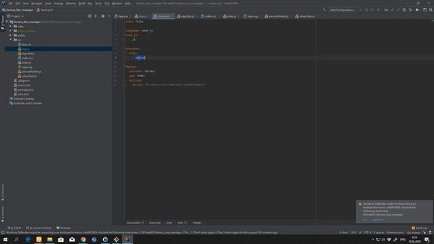Screen dimensions: 434x244
Task: Click the expand all icon in Project panel
Action: pos(96,16)
